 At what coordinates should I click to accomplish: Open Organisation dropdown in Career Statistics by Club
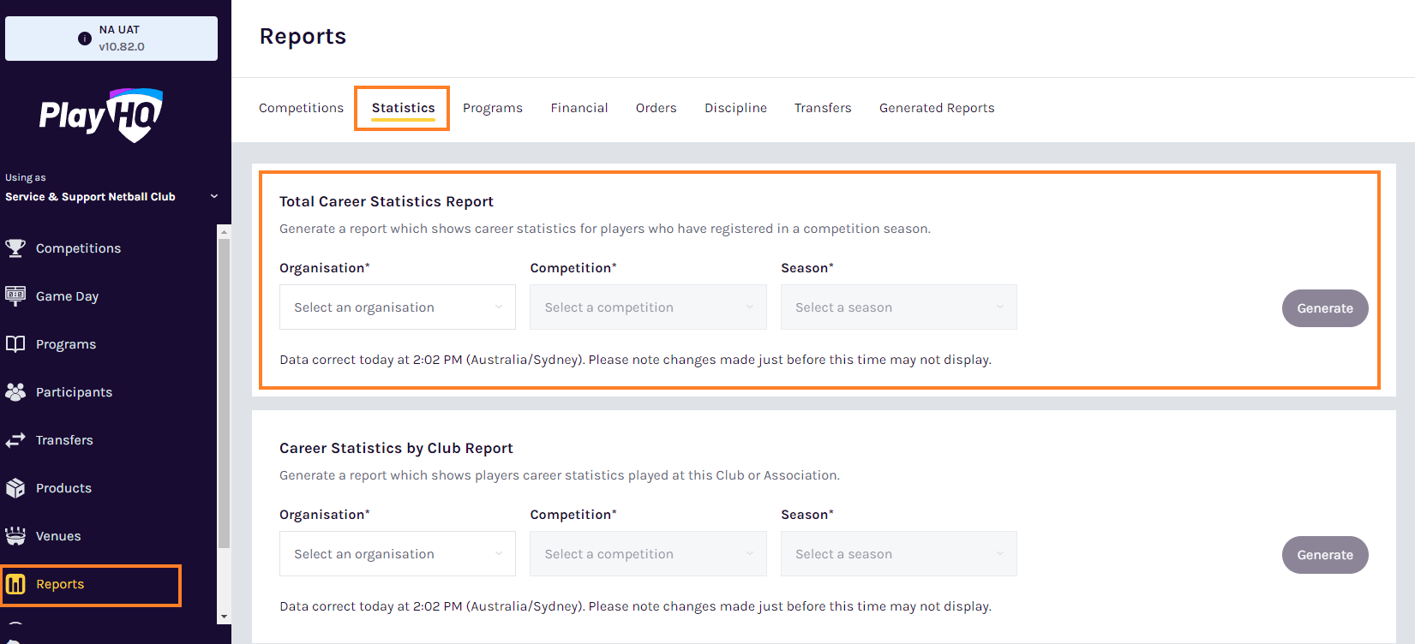[x=398, y=554]
